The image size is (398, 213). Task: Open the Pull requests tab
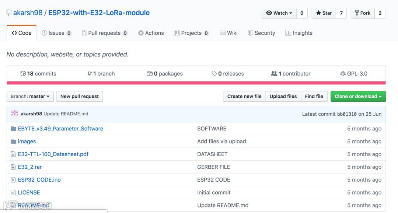pyautogui.click(x=104, y=33)
